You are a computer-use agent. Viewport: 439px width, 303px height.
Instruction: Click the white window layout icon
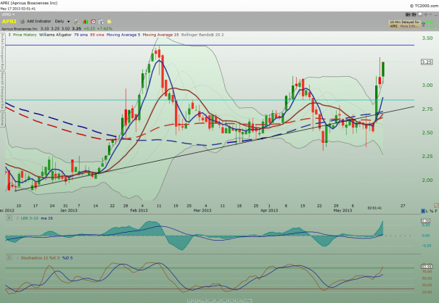coord(420,14)
